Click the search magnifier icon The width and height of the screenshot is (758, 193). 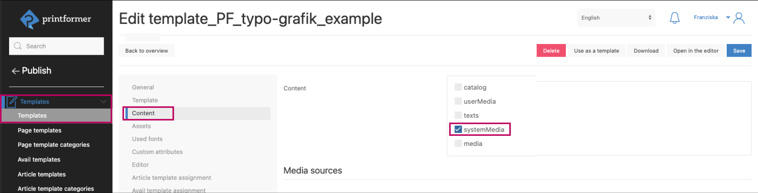[17, 46]
